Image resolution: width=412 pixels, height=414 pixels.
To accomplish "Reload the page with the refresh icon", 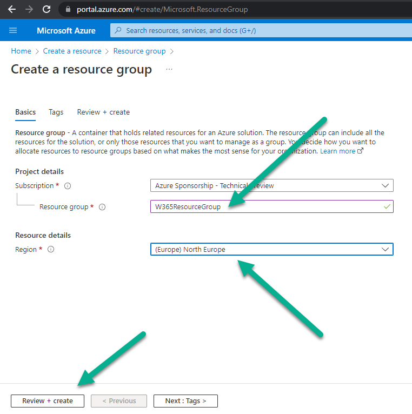I will tap(46, 10).
